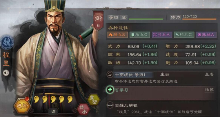The width and height of the screenshot is (220, 117).
Task: Tap the S-rank skill circle icon
Action: [110, 75]
